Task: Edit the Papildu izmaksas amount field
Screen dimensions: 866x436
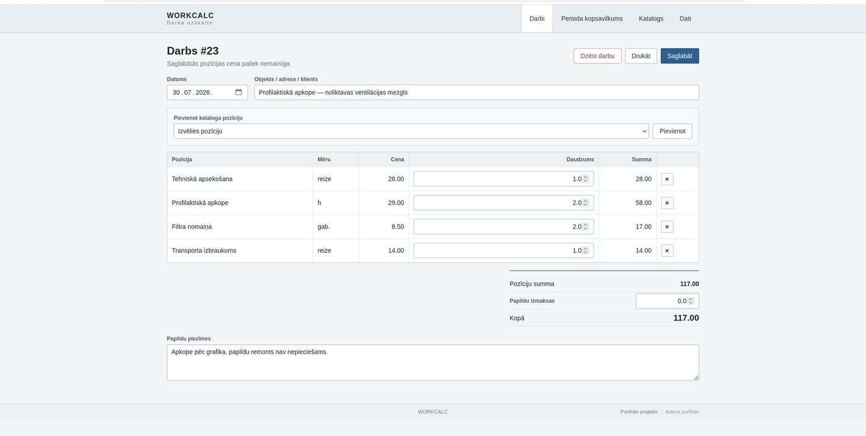Action: pyautogui.click(x=667, y=301)
